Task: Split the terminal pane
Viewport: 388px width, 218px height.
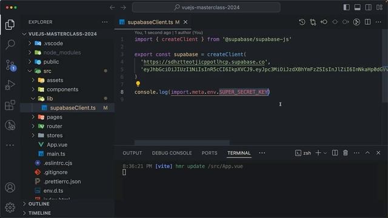Action: click(x=335, y=153)
